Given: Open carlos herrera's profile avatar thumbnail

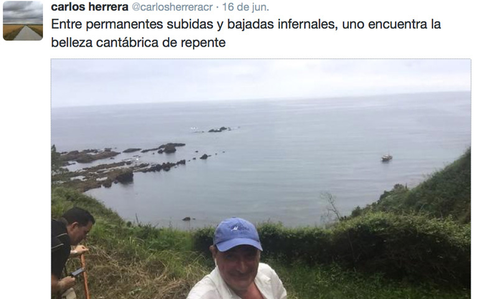Looking at the screenshot, I should click(23, 20).
